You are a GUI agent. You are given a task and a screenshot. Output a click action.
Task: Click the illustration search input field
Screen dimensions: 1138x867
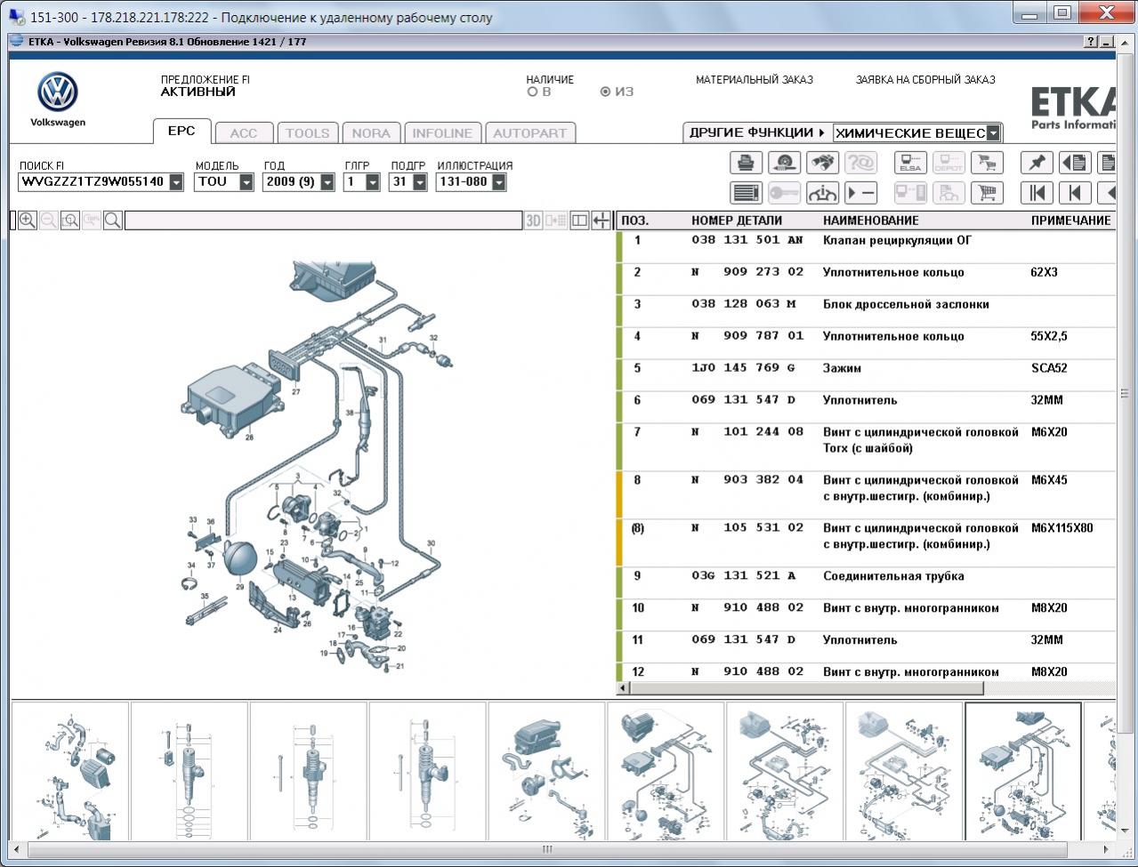point(323,221)
